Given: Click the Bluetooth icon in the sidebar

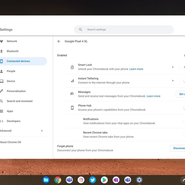Looking at the screenshot, I should 2,51.
